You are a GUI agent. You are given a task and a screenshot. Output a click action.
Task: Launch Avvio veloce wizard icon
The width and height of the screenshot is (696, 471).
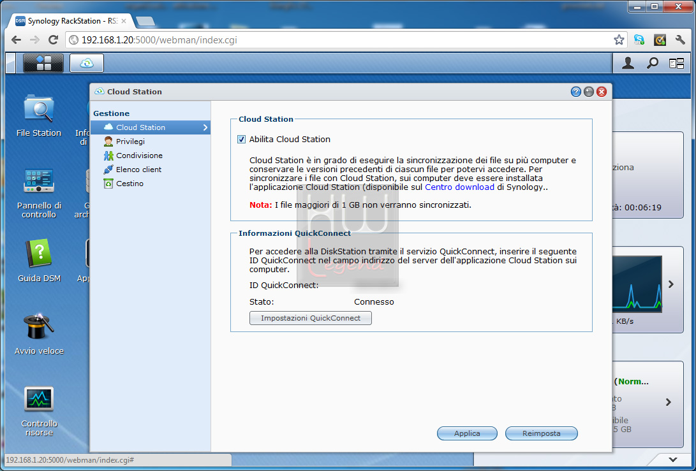click(x=39, y=333)
